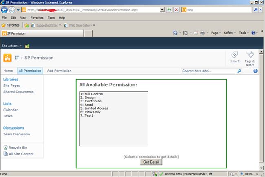
Task: Click the Add to Favorites Bar icon
Action: pyautogui.click(x=26, y=25)
